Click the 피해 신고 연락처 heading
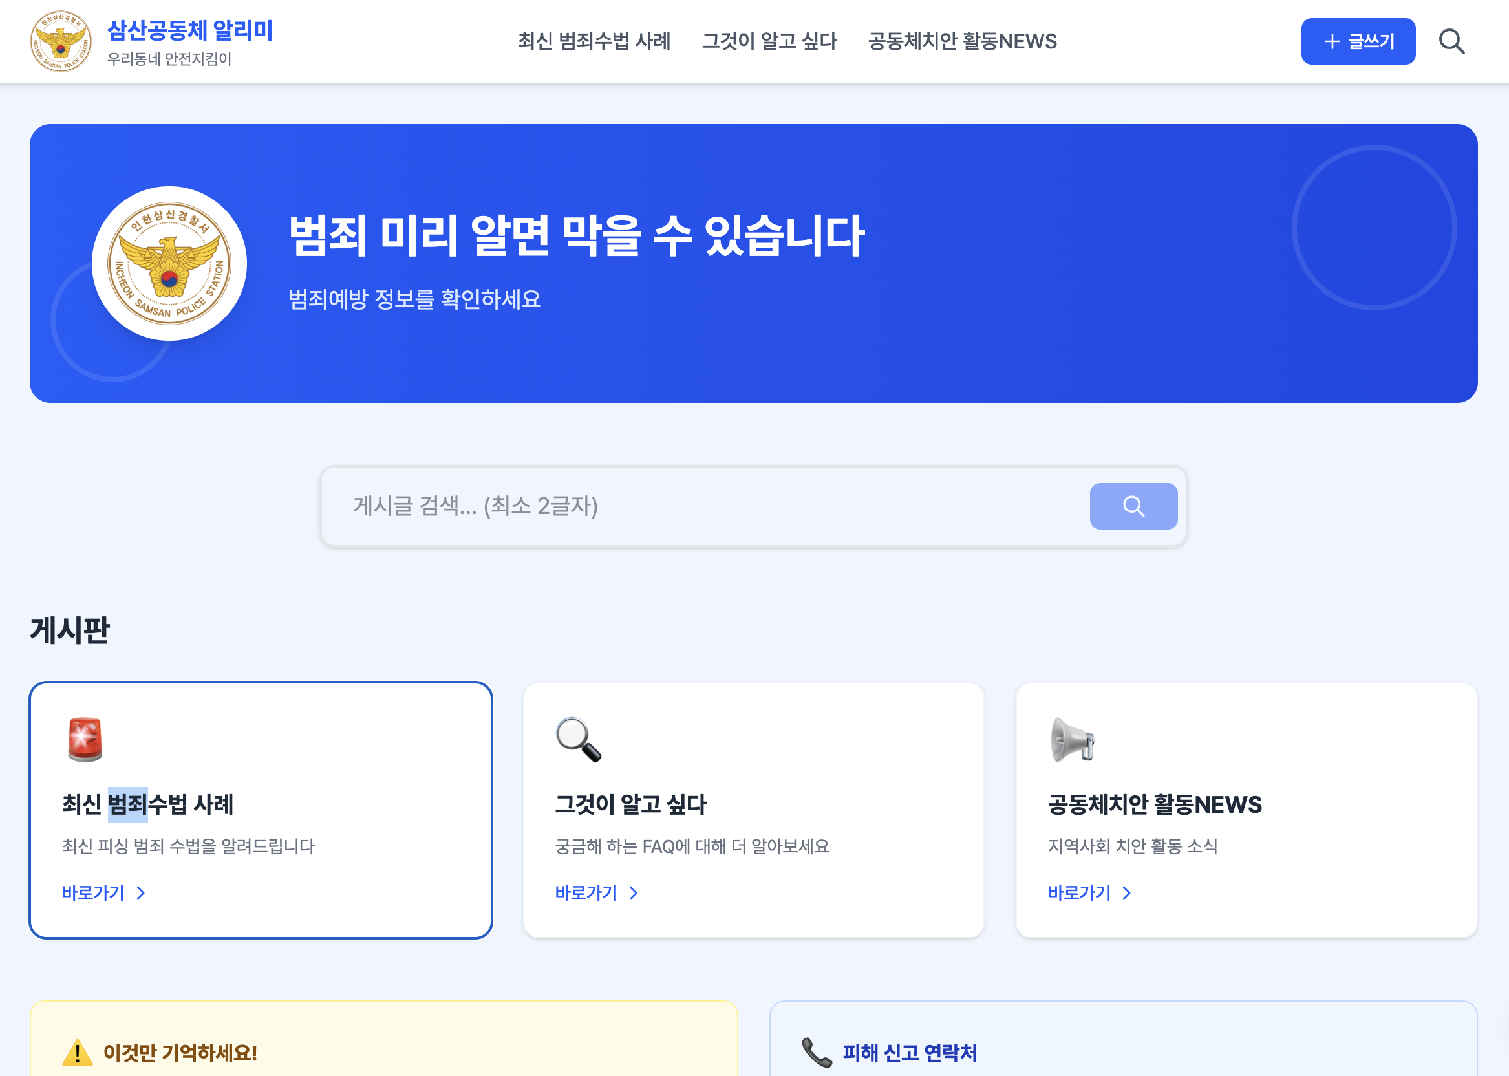Screen dimensions: 1509x1076 [910, 1052]
